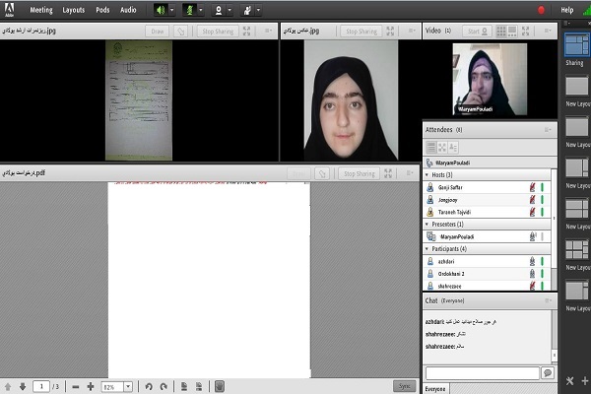Open webcam options dropdown arrow

[230, 10]
